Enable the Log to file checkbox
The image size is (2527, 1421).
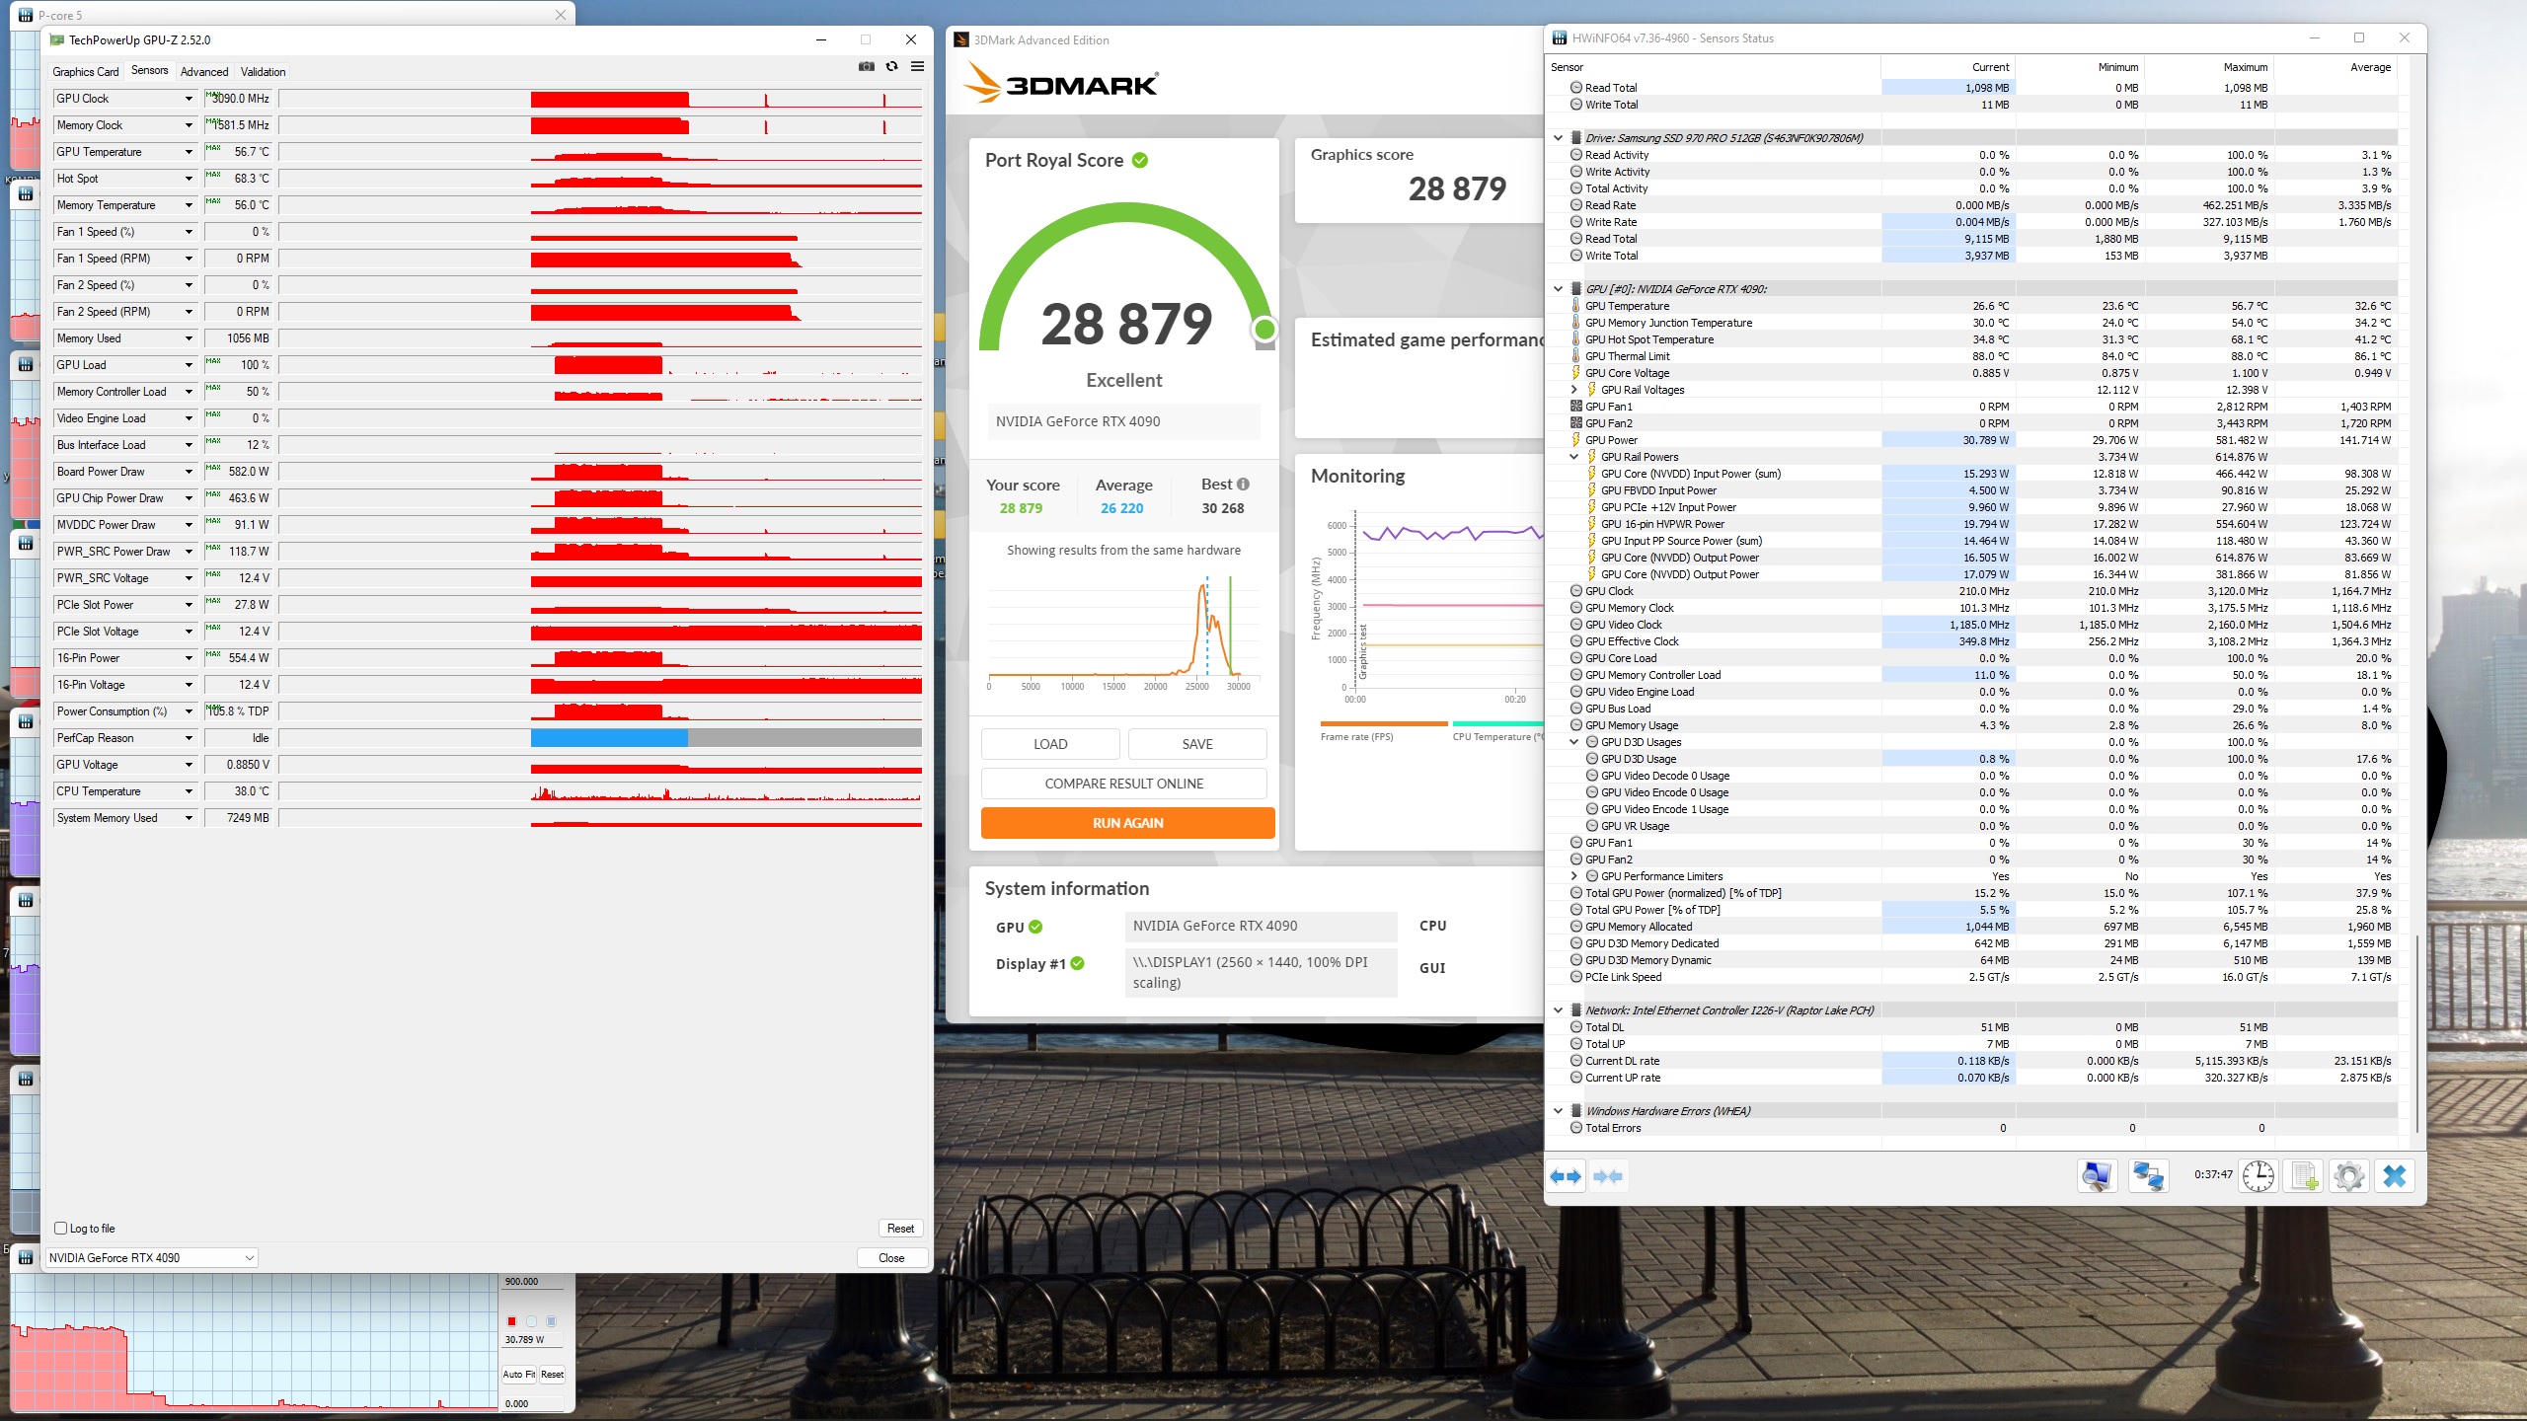click(61, 1229)
